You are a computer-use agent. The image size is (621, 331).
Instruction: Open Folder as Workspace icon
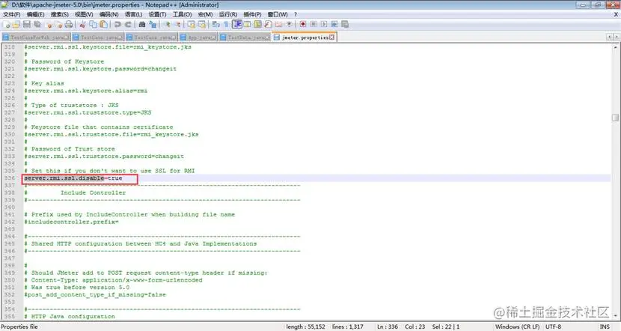click(x=279, y=25)
